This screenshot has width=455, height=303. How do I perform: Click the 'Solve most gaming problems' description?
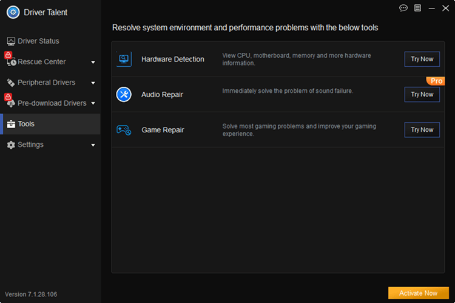point(299,130)
